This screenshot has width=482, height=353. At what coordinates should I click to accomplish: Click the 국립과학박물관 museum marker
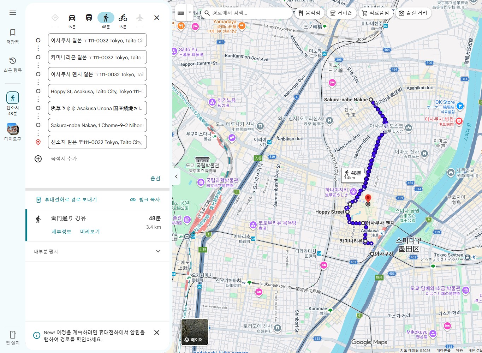201,182
